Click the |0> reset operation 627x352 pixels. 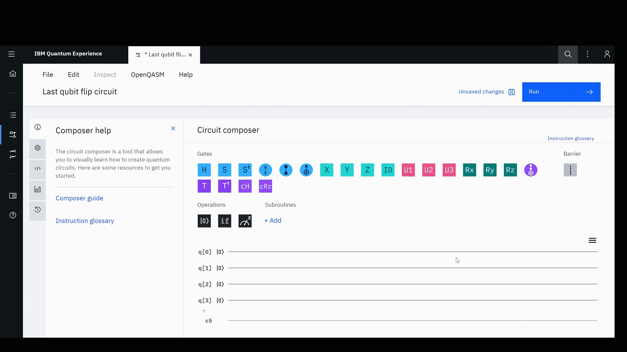[x=204, y=221]
